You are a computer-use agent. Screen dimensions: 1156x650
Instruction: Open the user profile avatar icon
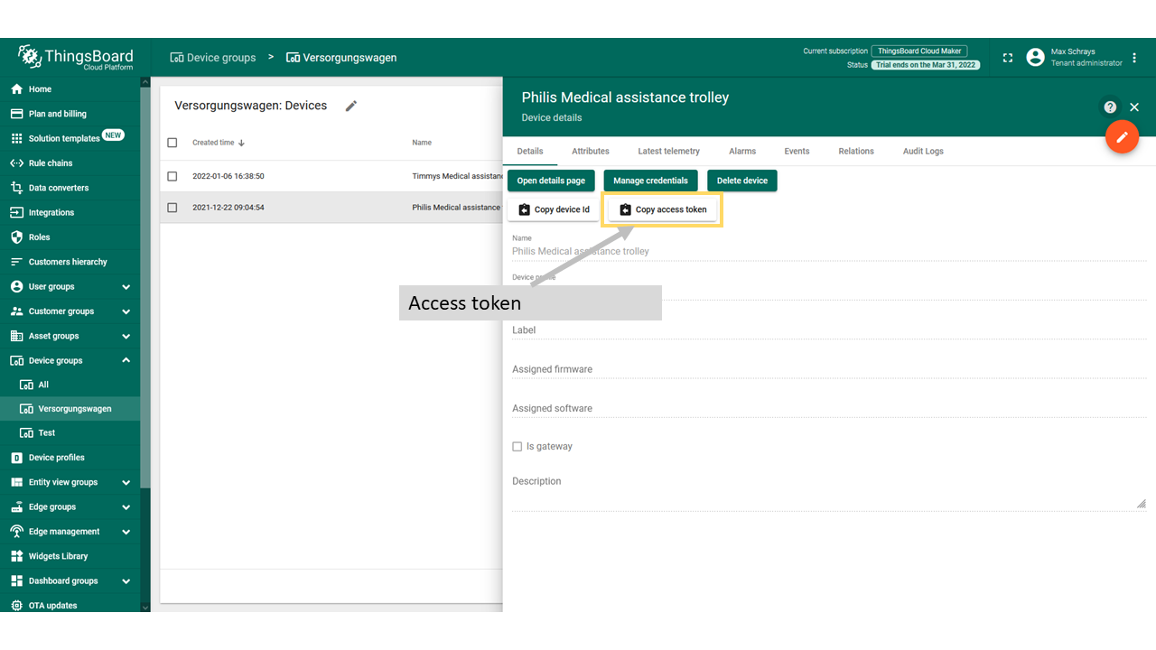(x=1035, y=58)
